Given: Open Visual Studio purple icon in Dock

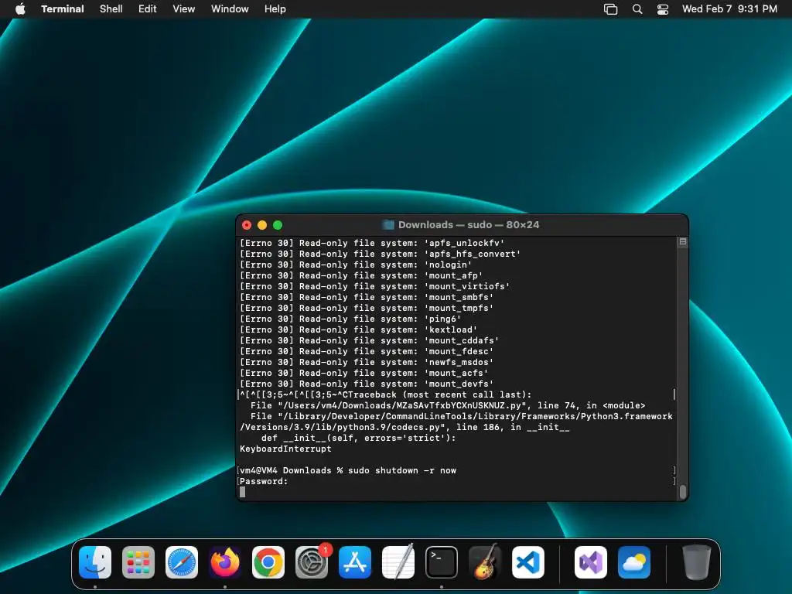Looking at the screenshot, I should 591,562.
